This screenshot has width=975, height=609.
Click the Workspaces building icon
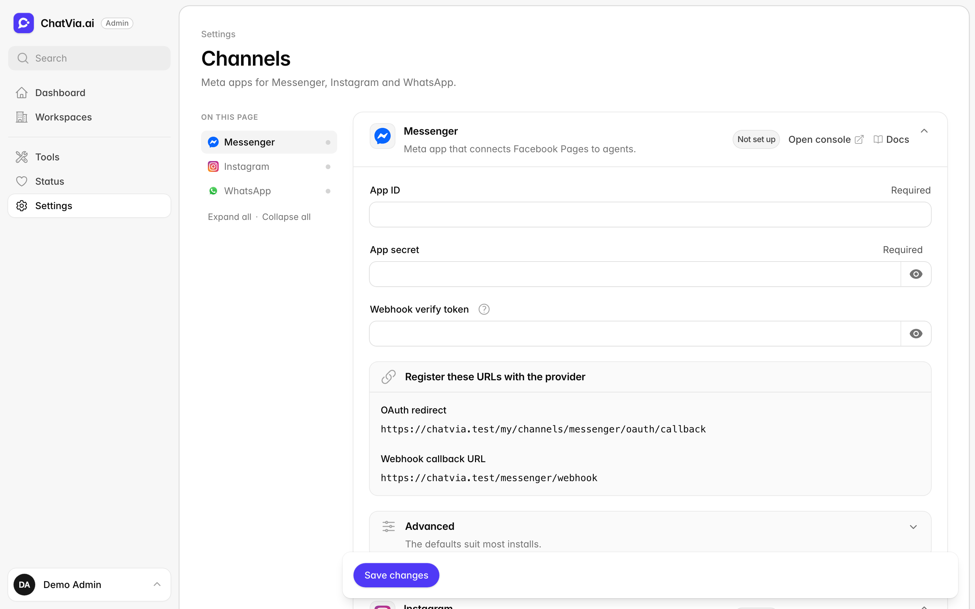(x=22, y=117)
